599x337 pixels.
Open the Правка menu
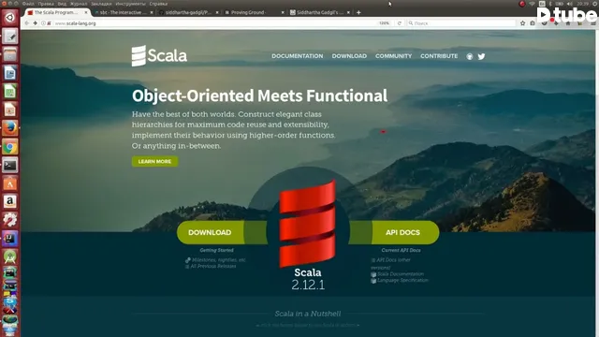46,4
